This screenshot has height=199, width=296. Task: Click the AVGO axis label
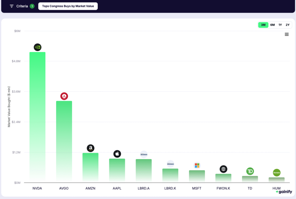pos(64,188)
